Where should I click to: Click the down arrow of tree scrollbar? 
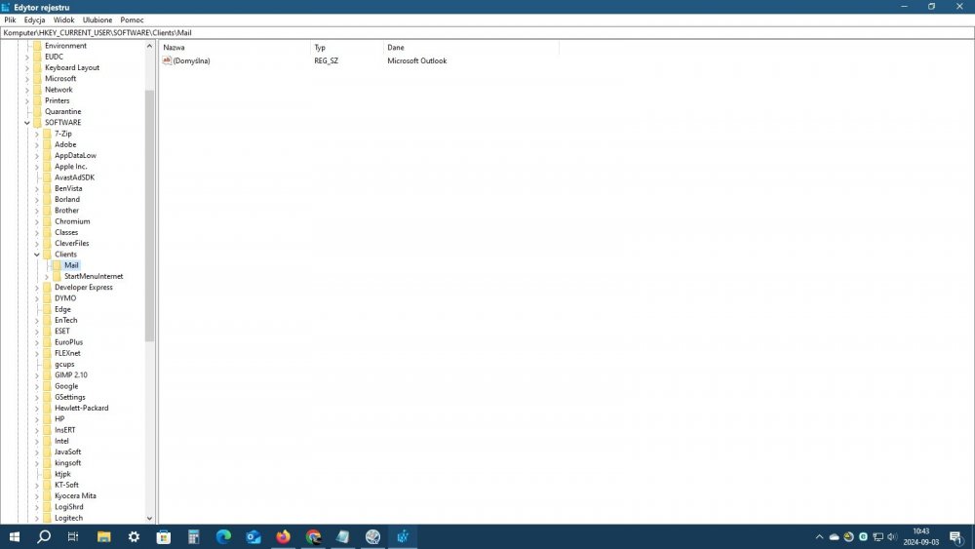149,519
